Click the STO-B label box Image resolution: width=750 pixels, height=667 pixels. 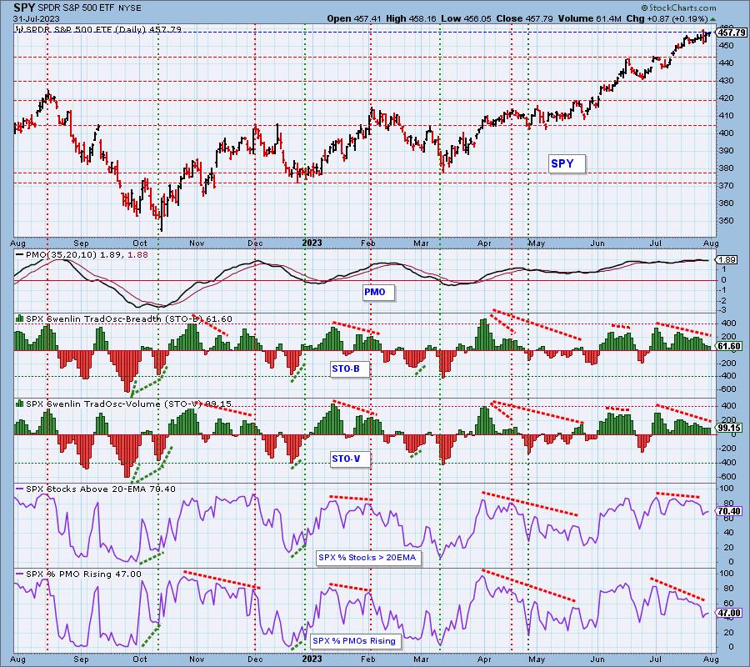tap(350, 369)
